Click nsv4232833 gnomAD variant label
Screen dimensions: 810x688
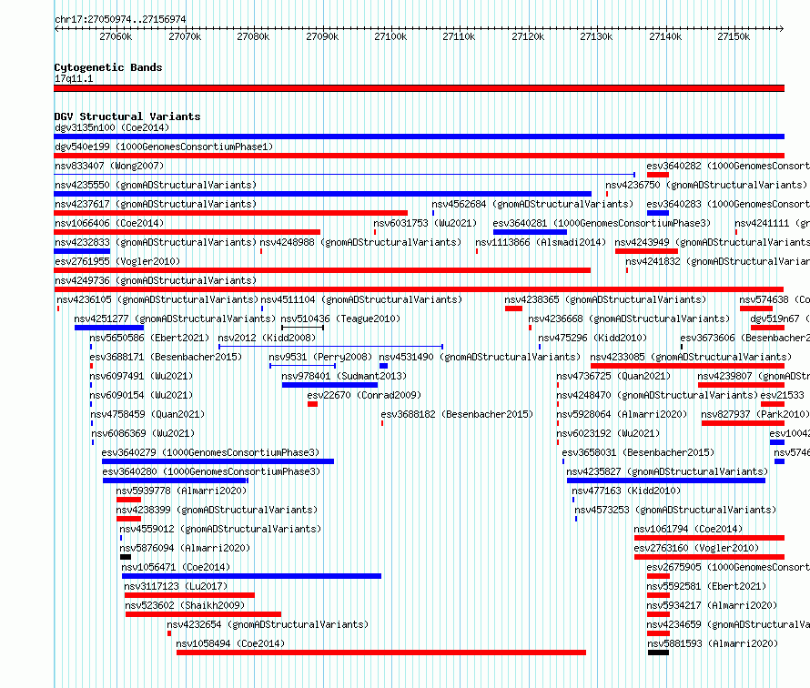click(156, 242)
